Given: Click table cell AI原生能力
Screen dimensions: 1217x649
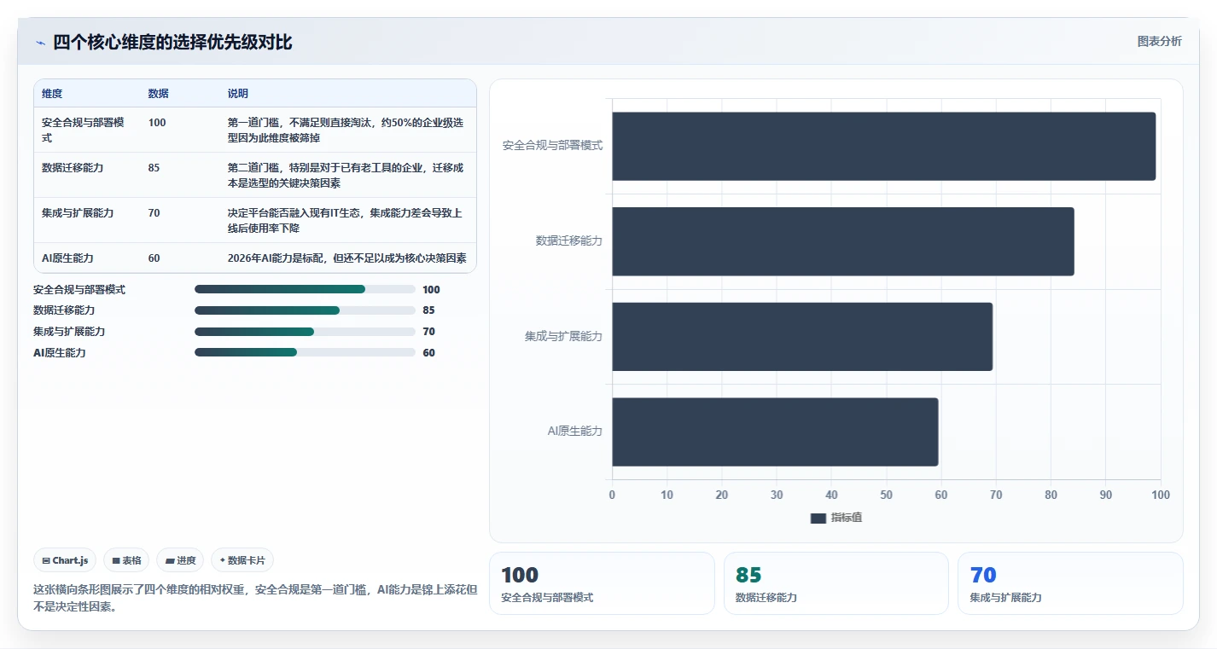Looking at the screenshot, I should click(67, 258).
